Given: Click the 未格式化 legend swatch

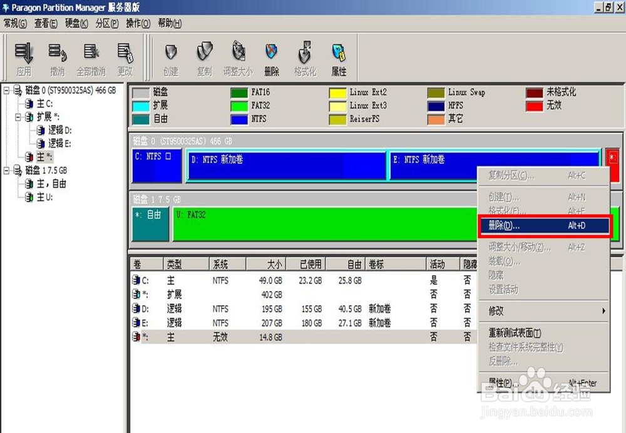Looking at the screenshot, I should point(535,93).
